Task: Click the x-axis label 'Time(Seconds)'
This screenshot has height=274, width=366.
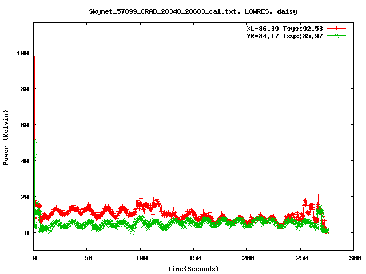Action: [193, 269]
